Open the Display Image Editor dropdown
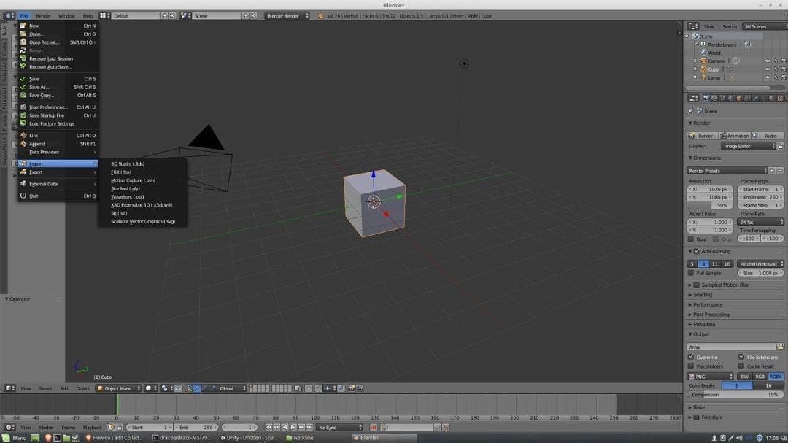This screenshot has width=788, height=443. coord(749,146)
